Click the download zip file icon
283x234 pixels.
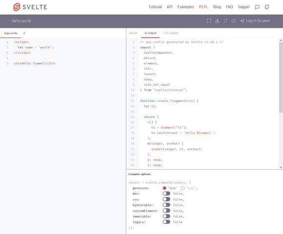217,21
